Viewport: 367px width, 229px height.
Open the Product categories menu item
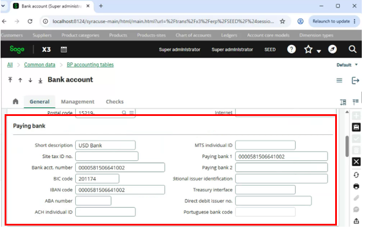click(x=80, y=35)
